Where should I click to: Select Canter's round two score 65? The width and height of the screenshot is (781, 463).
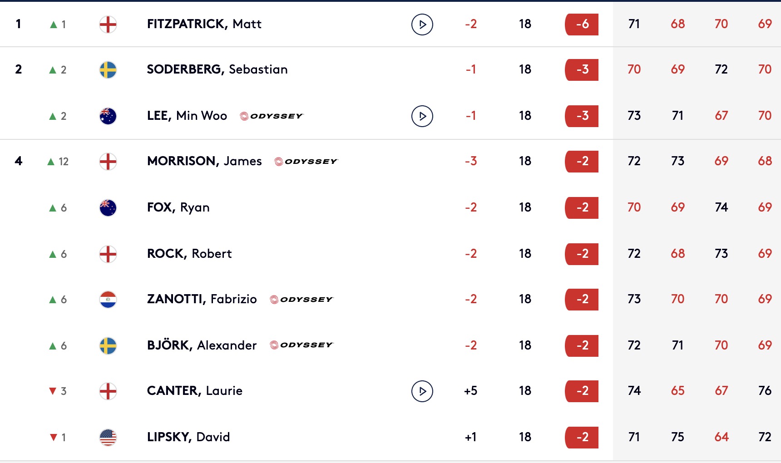coord(678,391)
